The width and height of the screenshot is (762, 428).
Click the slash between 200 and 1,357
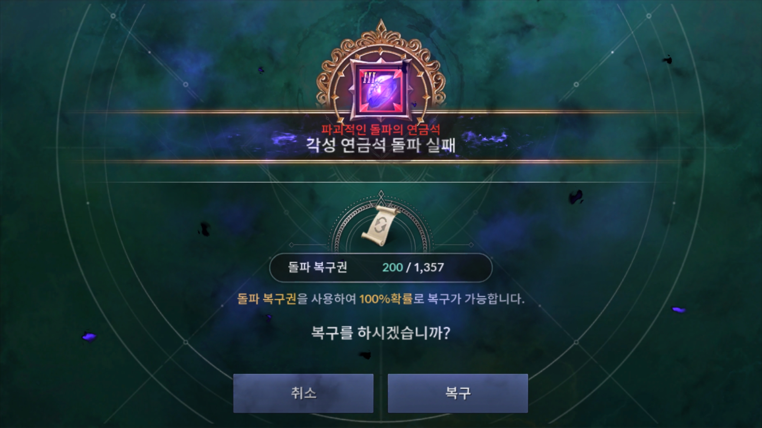[x=408, y=267]
